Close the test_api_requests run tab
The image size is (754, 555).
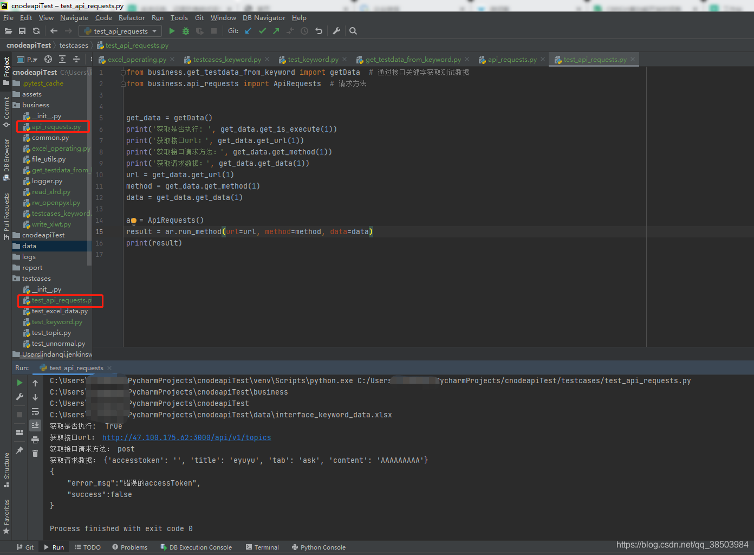[x=109, y=368]
